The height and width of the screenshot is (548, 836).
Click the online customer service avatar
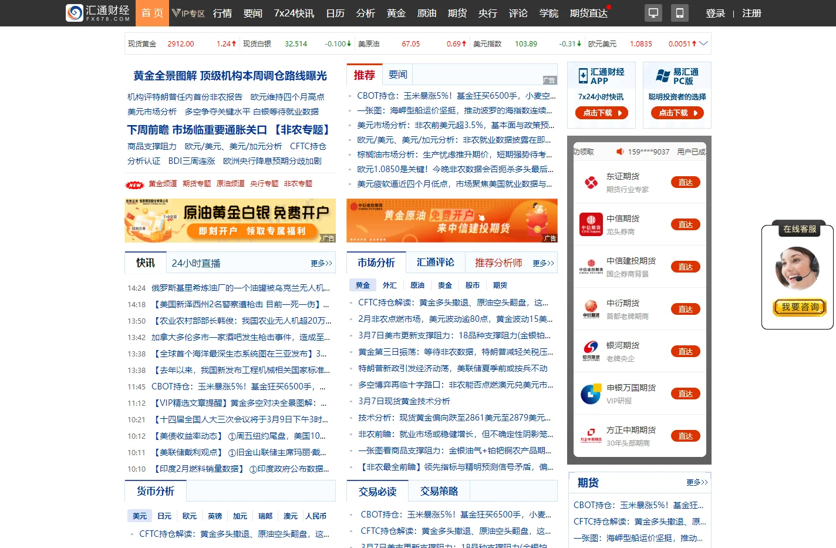click(797, 268)
